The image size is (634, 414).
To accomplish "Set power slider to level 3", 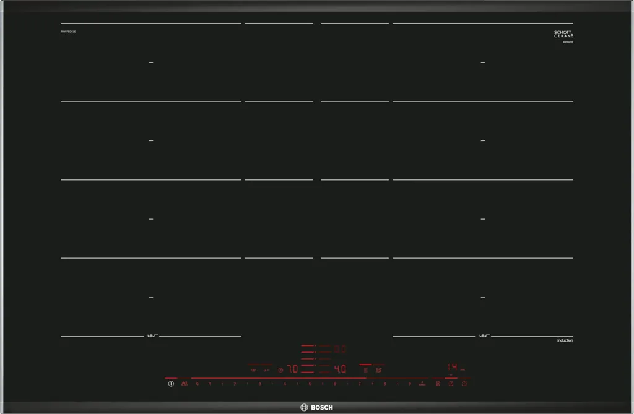I will pos(259,384).
